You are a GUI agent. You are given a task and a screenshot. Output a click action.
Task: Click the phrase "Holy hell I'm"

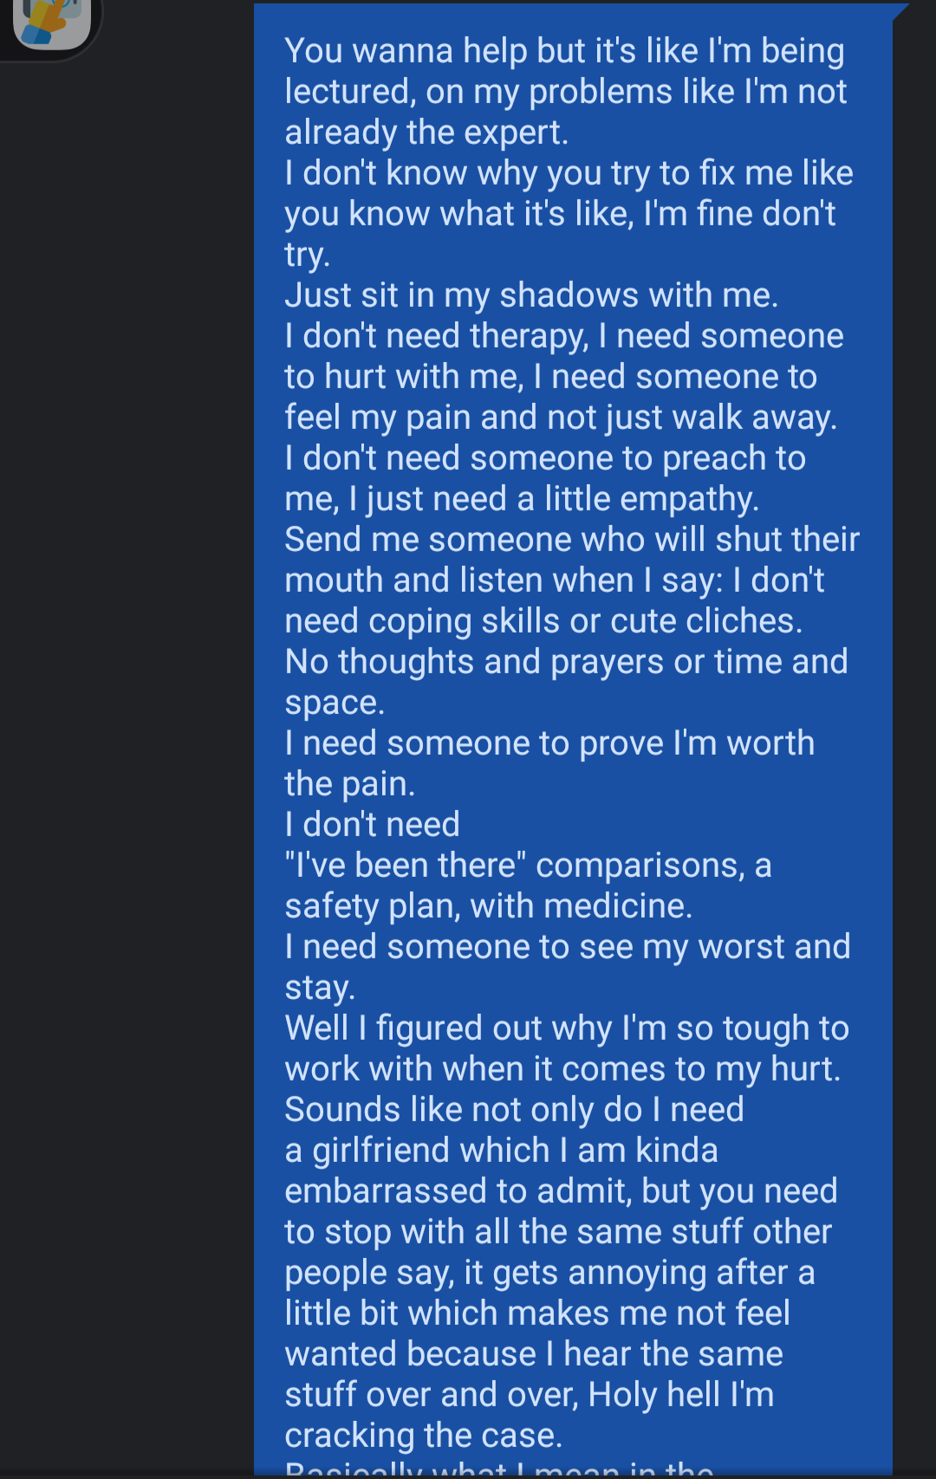[x=680, y=1395]
